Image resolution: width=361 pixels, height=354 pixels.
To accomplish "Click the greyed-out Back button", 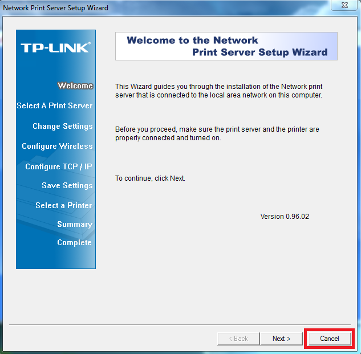I will [238, 339].
